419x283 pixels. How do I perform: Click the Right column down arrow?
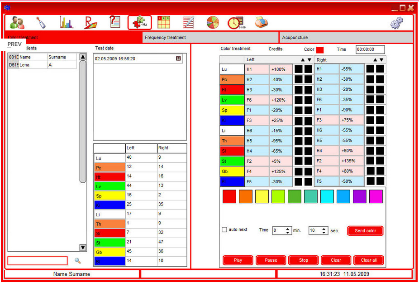pyautogui.click(x=381, y=60)
